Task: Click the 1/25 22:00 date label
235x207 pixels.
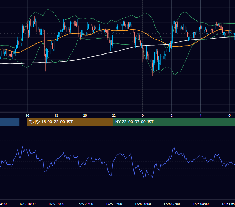Action: click(x=114, y=204)
